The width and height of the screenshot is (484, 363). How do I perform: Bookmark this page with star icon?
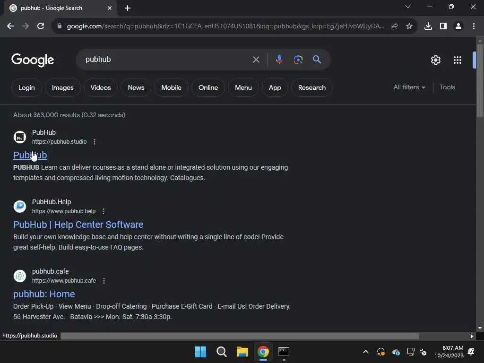[x=409, y=26]
